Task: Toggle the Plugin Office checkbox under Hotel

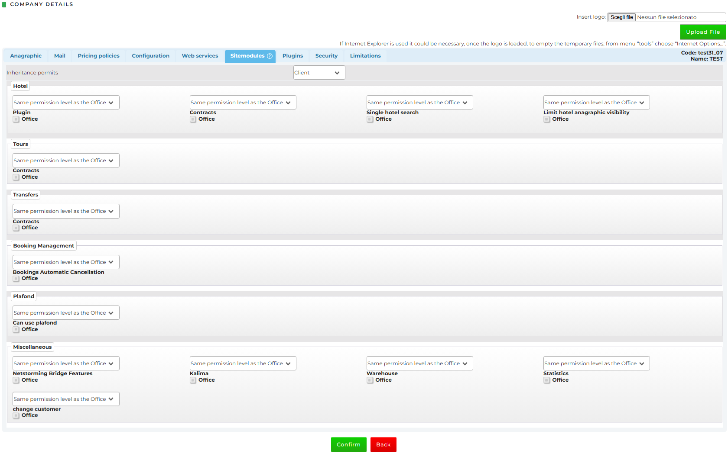Action: point(16,119)
